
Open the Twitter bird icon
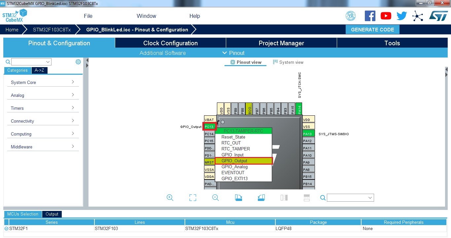pyautogui.click(x=401, y=16)
